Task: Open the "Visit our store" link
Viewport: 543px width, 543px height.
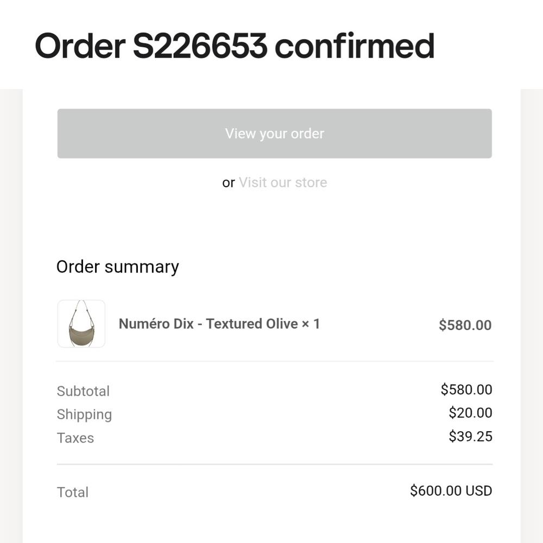Action: pos(282,182)
